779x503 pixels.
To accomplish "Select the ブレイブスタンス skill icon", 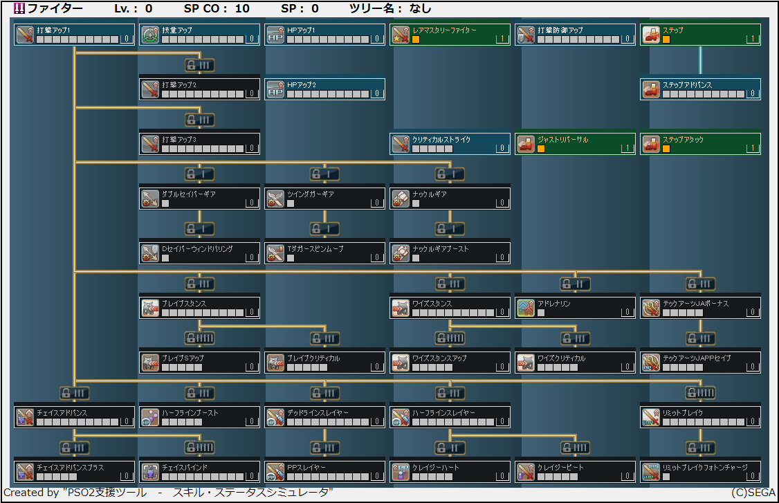I will [150, 308].
